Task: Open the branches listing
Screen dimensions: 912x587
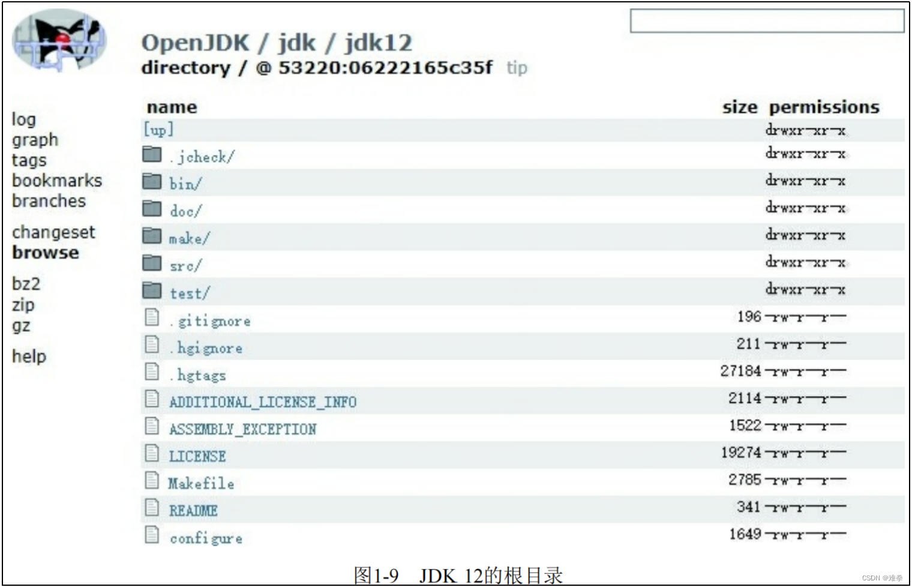Action: pyautogui.click(x=49, y=201)
